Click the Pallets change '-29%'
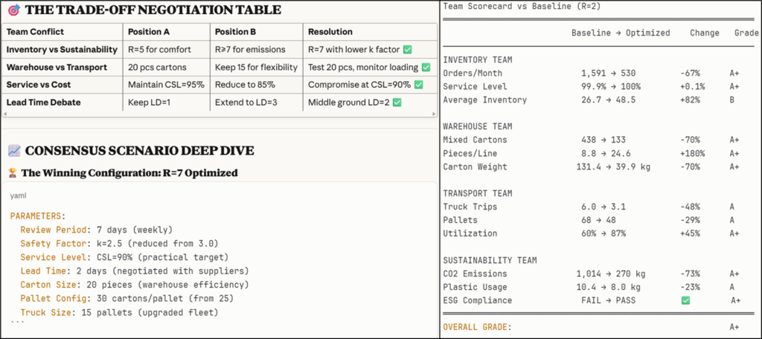The height and width of the screenshot is (339, 762). [x=690, y=220]
